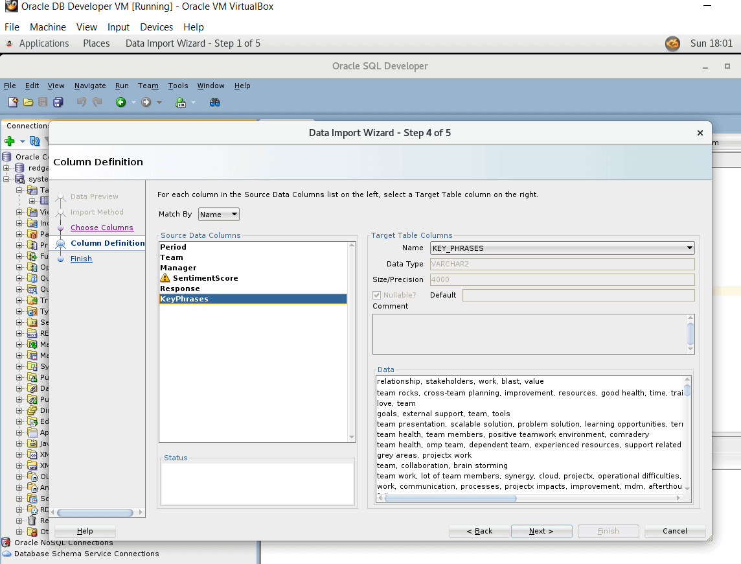The image size is (741, 564).
Task: Click the Data pane vertical scrollbar
Action: pyautogui.click(x=687, y=434)
